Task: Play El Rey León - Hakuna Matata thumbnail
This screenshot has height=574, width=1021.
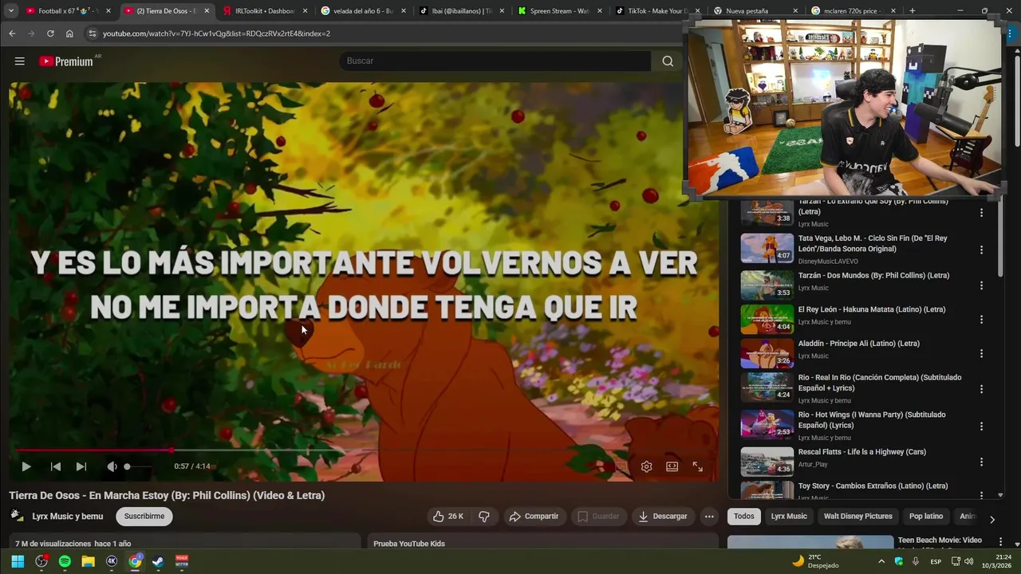Action: [767, 320]
